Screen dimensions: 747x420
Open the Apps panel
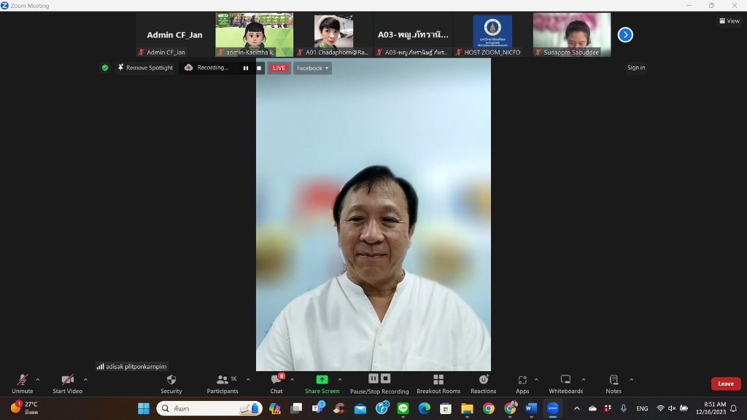tap(522, 384)
